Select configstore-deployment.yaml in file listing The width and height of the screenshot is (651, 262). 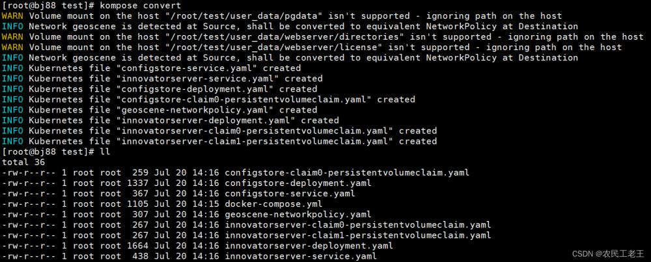coord(298,183)
